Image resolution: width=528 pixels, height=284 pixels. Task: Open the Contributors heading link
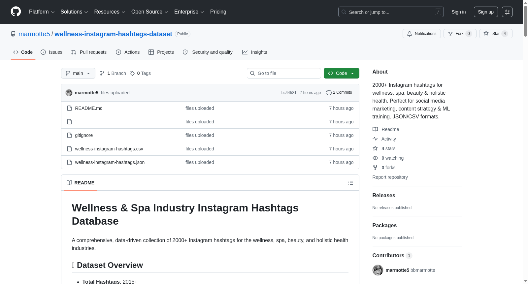[x=392, y=256]
